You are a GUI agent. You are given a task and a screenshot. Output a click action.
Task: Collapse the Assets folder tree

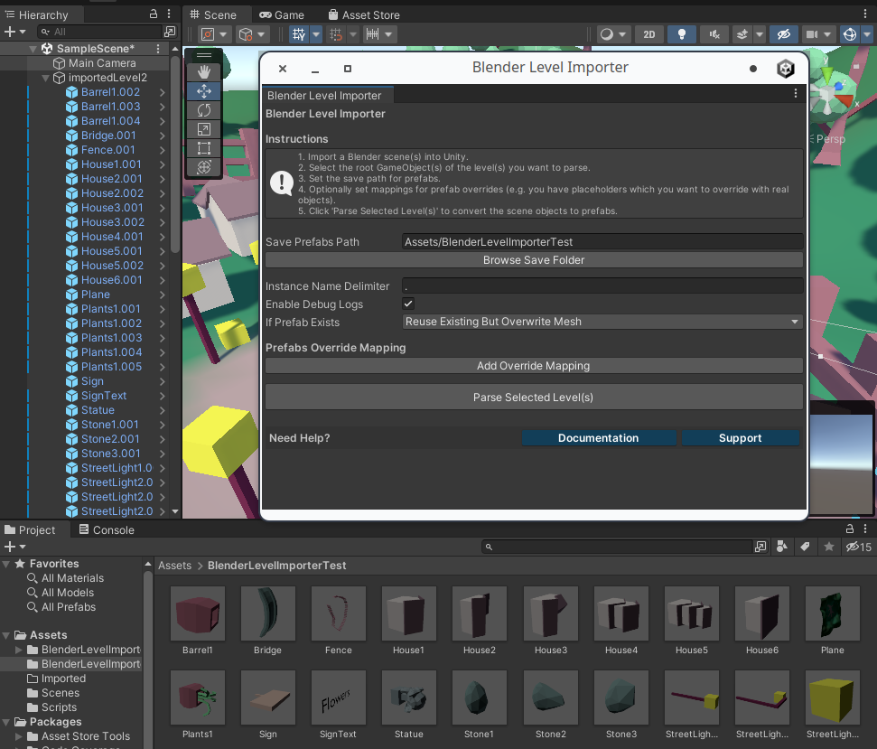click(x=6, y=635)
